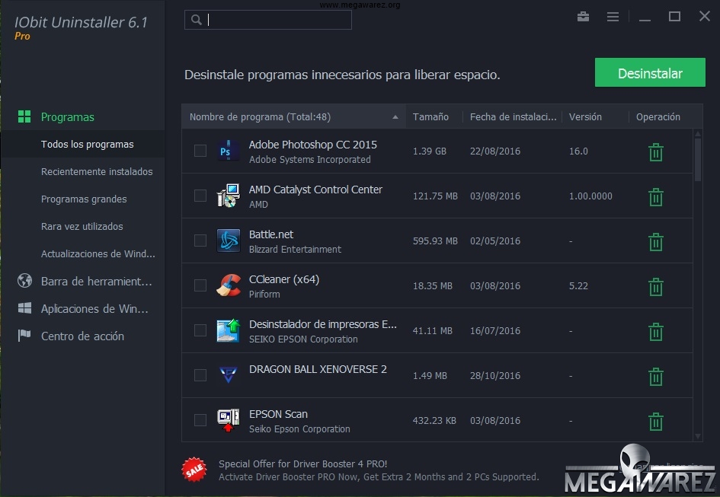Image resolution: width=720 pixels, height=497 pixels.
Task: Open Aplicaciones de Windows section
Action: coord(94,308)
